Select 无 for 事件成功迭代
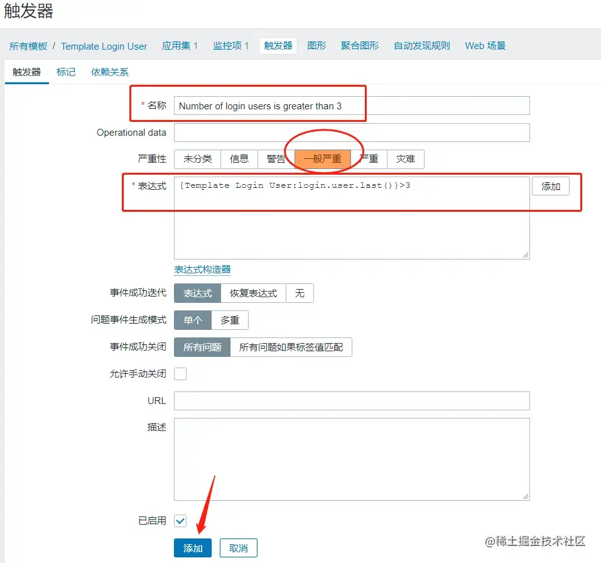Viewport: 601px width, 563px height. pos(300,293)
